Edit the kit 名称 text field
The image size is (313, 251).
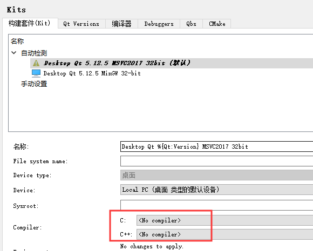216,147
